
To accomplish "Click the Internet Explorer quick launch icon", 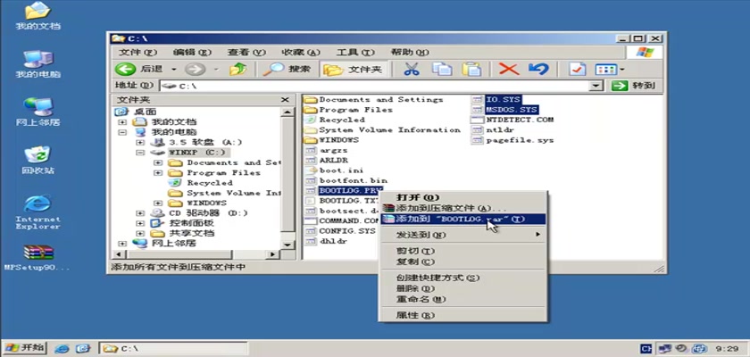I will coord(62,348).
